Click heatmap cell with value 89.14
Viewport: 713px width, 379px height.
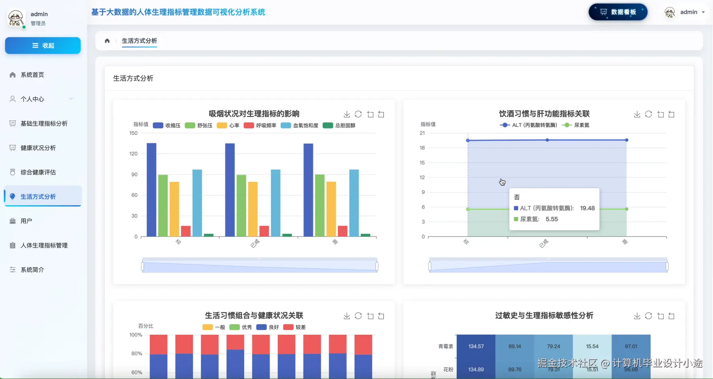tap(515, 346)
